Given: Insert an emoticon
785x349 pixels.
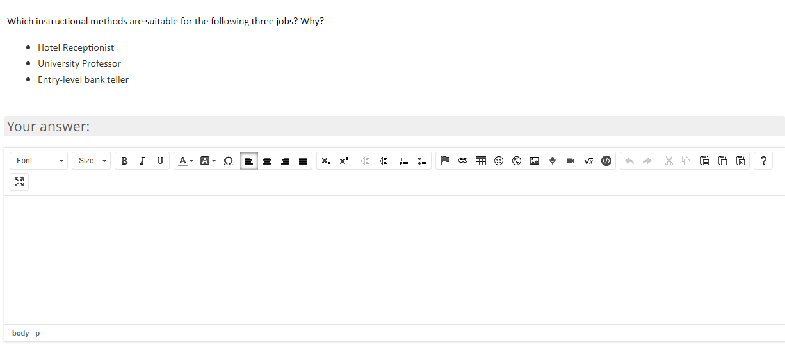Looking at the screenshot, I should 499,161.
